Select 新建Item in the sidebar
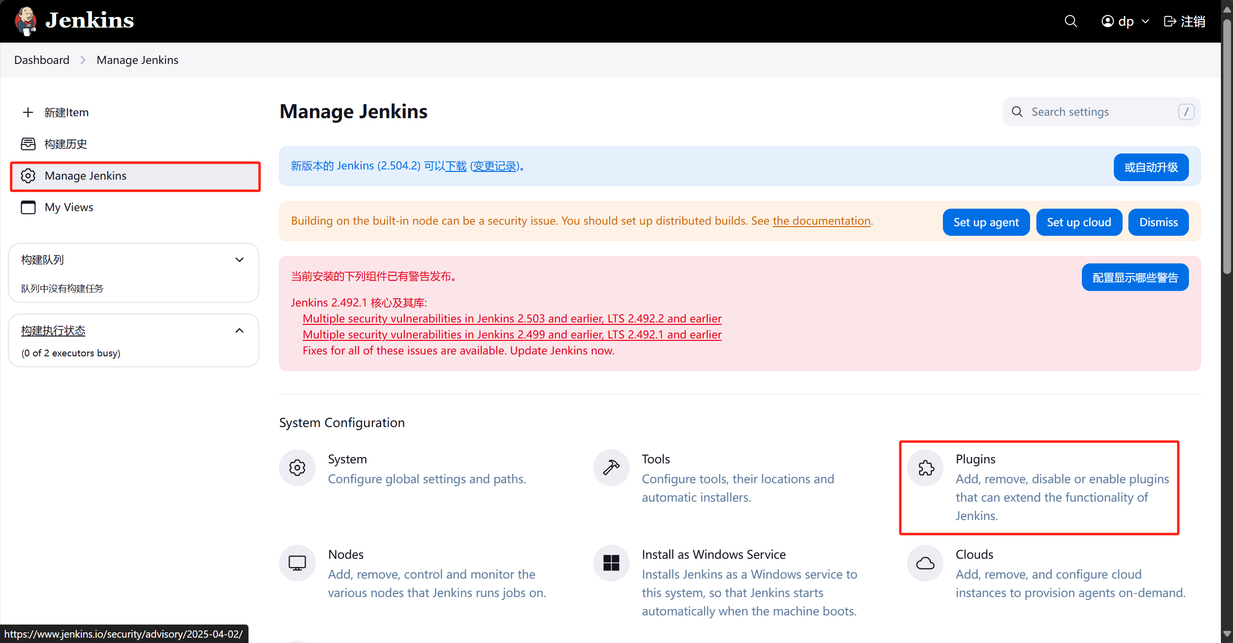This screenshot has height=643, width=1233. (66, 112)
